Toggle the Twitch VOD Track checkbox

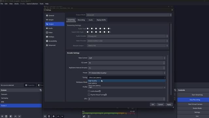click(x=85, y=32)
